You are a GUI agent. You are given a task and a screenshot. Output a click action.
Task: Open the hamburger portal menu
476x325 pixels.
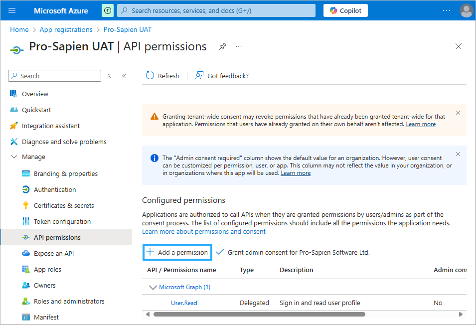pos(12,10)
